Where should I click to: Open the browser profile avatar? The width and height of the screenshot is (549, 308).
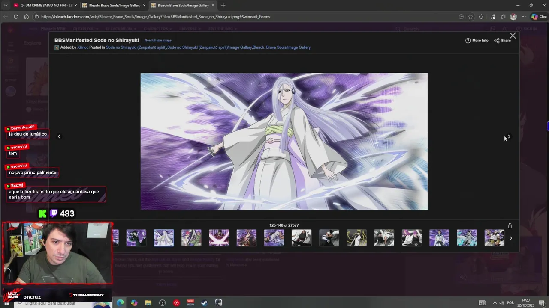(x=513, y=17)
